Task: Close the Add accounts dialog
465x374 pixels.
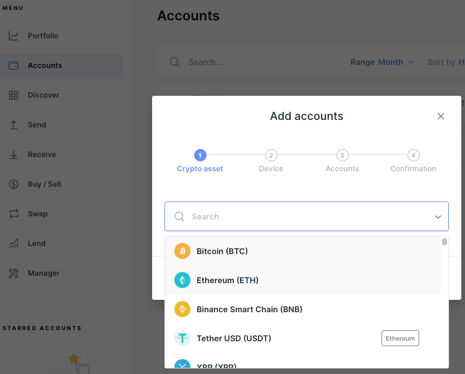Action: point(441,116)
